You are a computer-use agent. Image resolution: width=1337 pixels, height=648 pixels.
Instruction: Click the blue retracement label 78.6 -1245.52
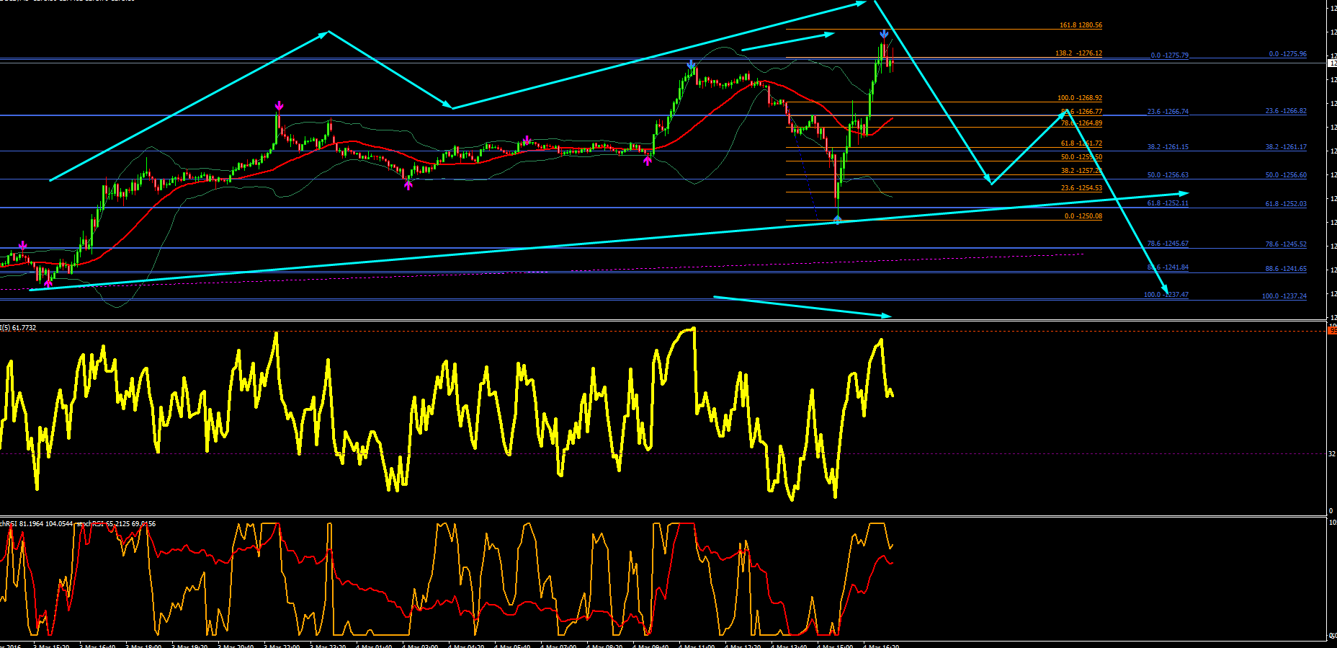point(1286,244)
